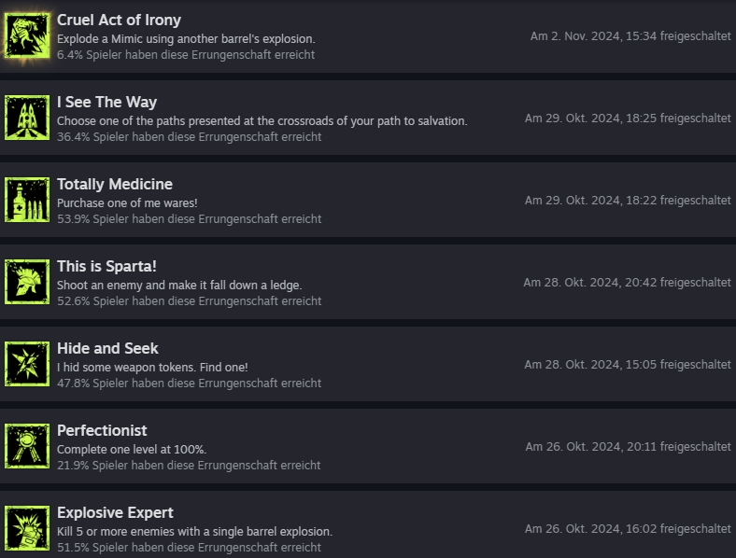The height and width of the screenshot is (558, 736).
Task: Select the Totally Medicine achievement title
Action: [115, 184]
